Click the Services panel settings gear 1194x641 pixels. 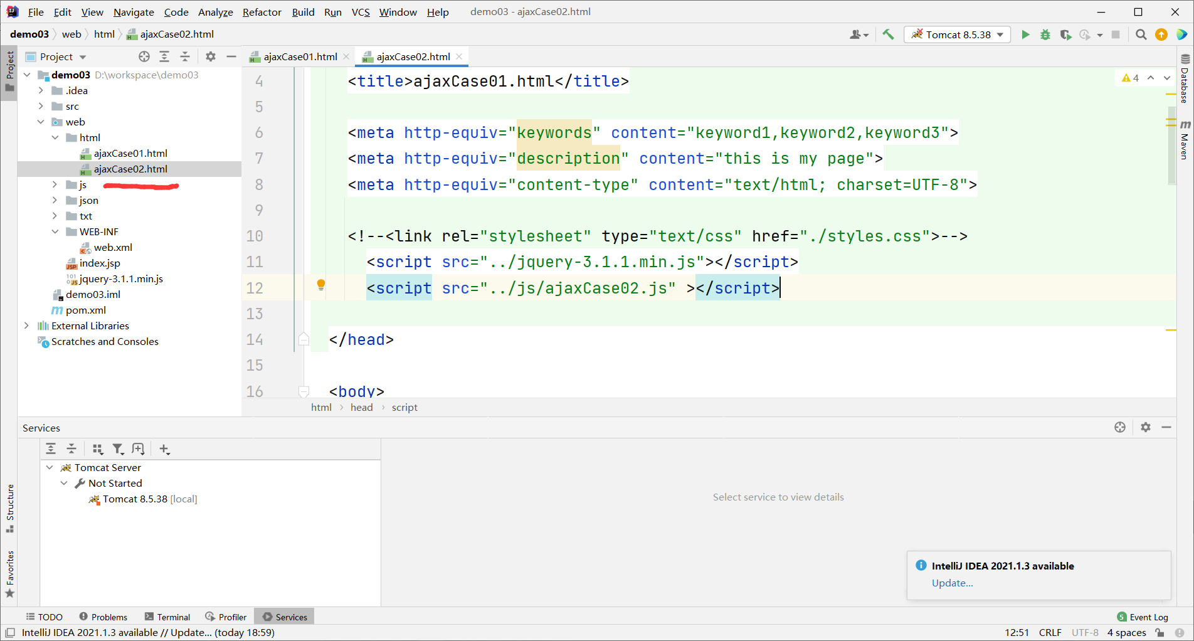click(x=1146, y=427)
